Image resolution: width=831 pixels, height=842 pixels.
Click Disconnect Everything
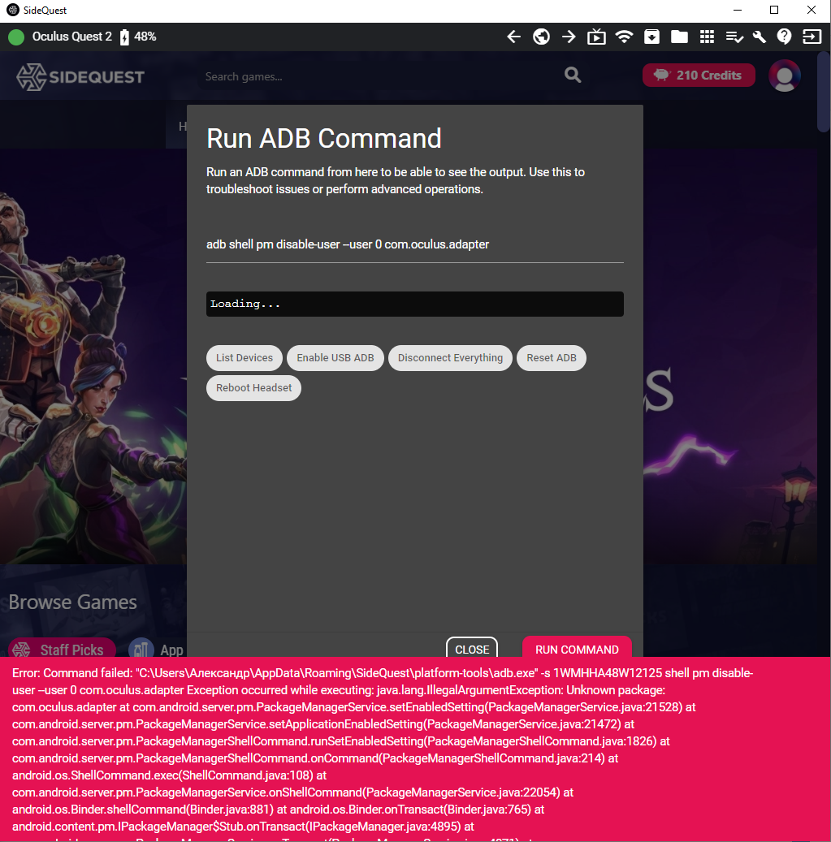tap(450, 358)
